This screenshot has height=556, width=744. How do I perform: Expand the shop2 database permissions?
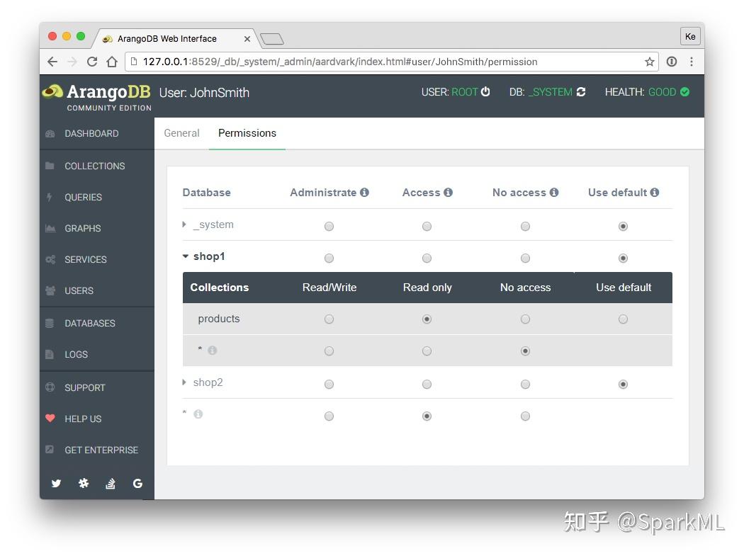tap(184, 382)
